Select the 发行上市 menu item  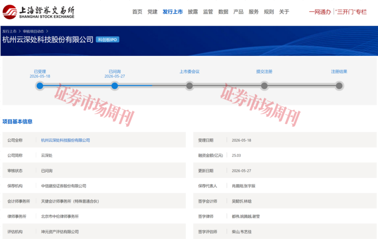click(x=173, y=12)
